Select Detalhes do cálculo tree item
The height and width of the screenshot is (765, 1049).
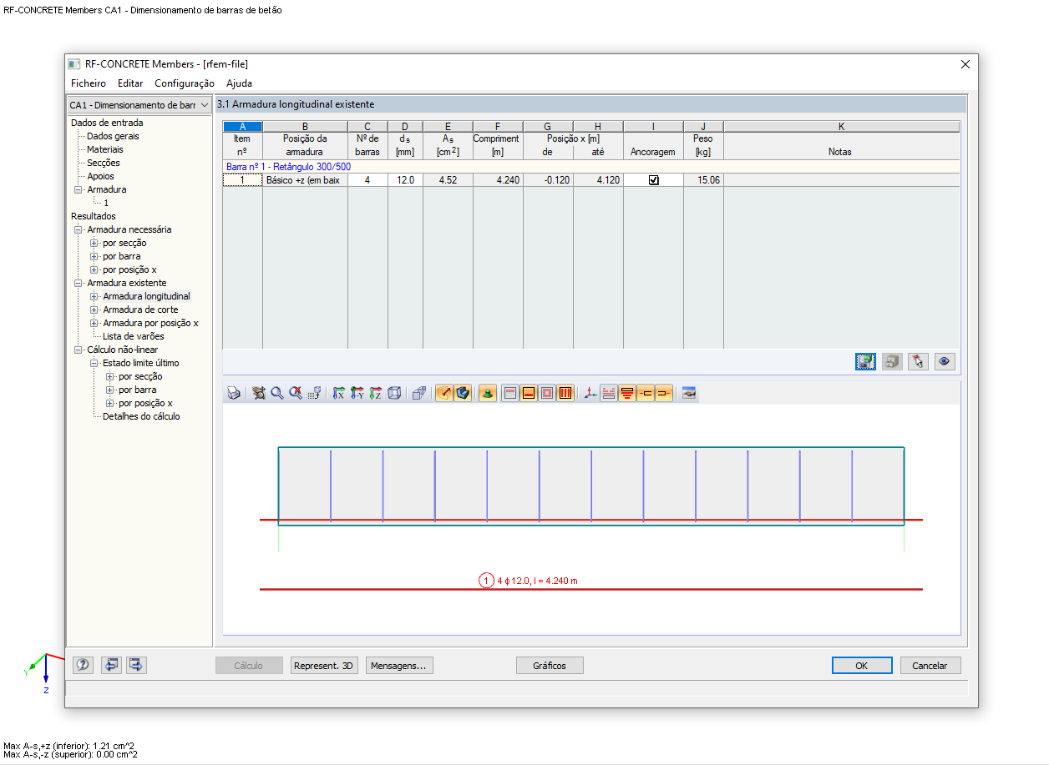coord(141,416)
